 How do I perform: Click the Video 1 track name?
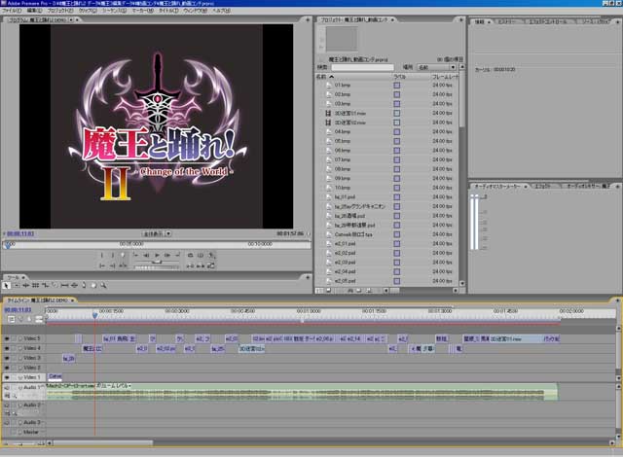(x=32, y=377)
